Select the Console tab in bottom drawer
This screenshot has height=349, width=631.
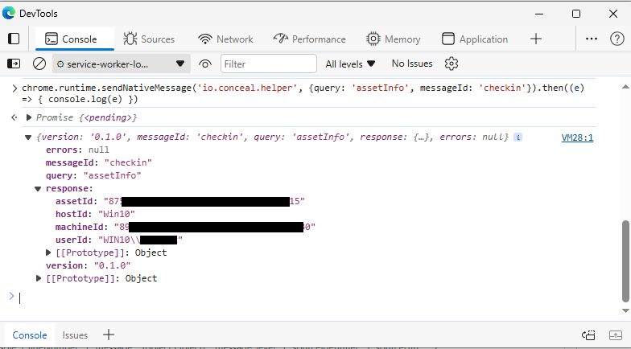(x=29, y=335)
